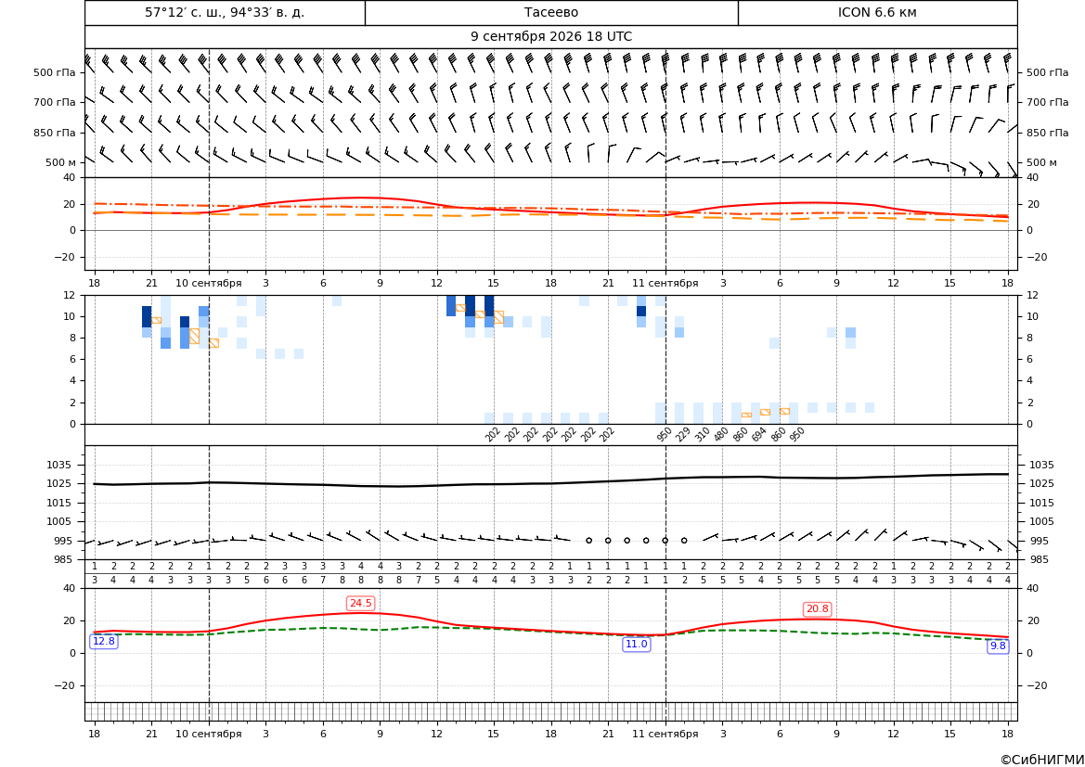1085x767 pixels.
Task: Click the 10 сентября label on bottom axis
Action: [x=208, y=734]
